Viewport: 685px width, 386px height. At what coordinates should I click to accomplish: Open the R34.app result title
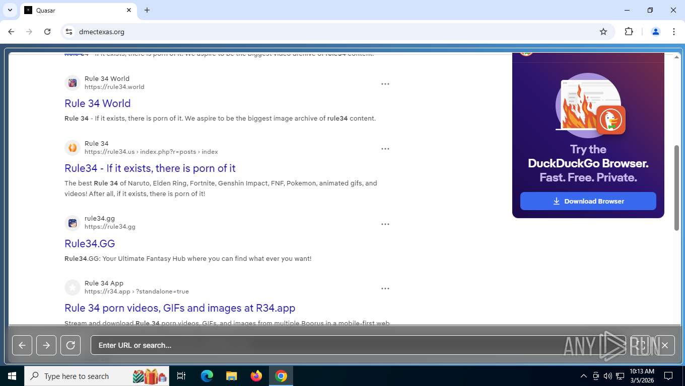coord(180,308)
